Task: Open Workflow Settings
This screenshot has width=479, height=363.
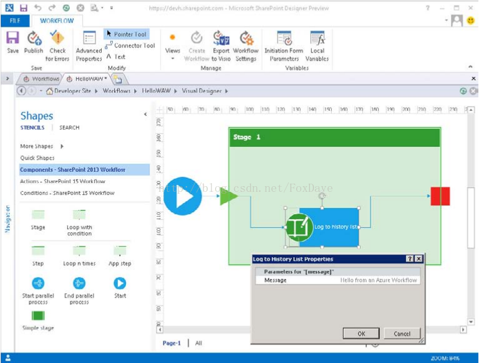Action: tap(246, 45)
